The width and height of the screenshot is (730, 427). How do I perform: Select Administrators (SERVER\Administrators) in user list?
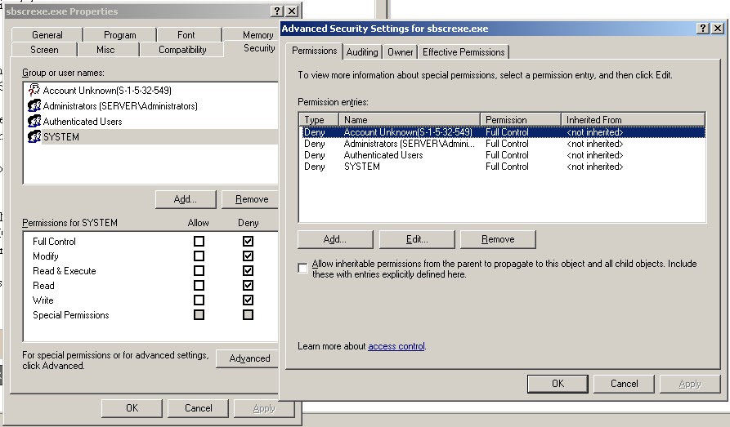[150, 105]
